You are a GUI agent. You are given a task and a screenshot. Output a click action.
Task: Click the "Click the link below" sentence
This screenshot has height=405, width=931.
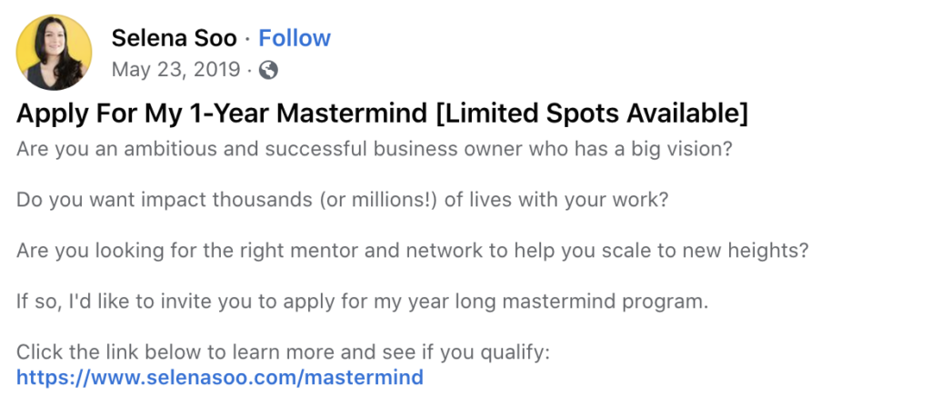click(284, 353)
